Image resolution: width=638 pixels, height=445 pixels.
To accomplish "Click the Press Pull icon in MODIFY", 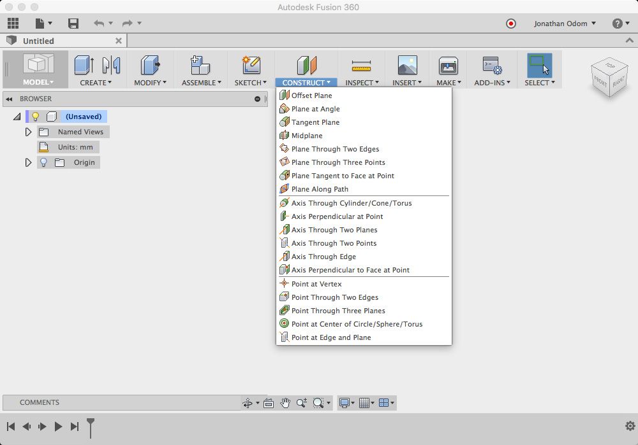I will pyautogui.click(x=150, y=65).
